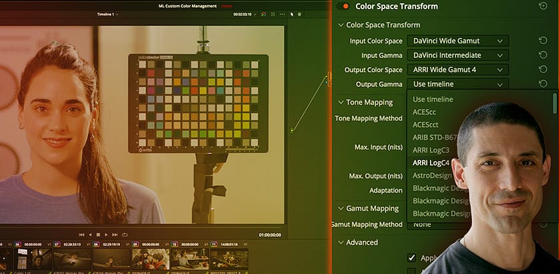The height and width of the screenshot is (274, 560).
Task: Reset the Input Gamma setting
Action: point(543,55)
